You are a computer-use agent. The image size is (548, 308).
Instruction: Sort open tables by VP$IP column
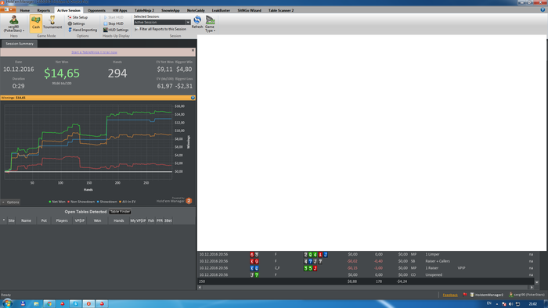tap(80, 220)
